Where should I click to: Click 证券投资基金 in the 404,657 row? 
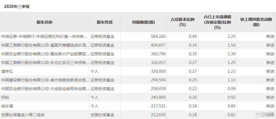coord(102,45)
